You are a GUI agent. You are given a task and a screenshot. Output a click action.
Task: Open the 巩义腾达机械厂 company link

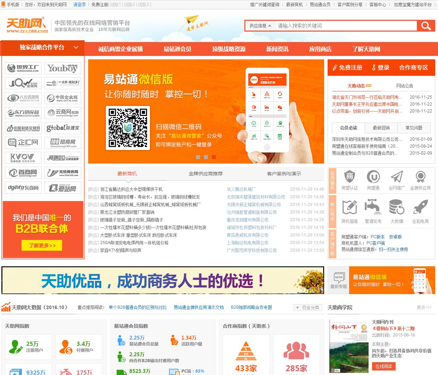[241, 189]
